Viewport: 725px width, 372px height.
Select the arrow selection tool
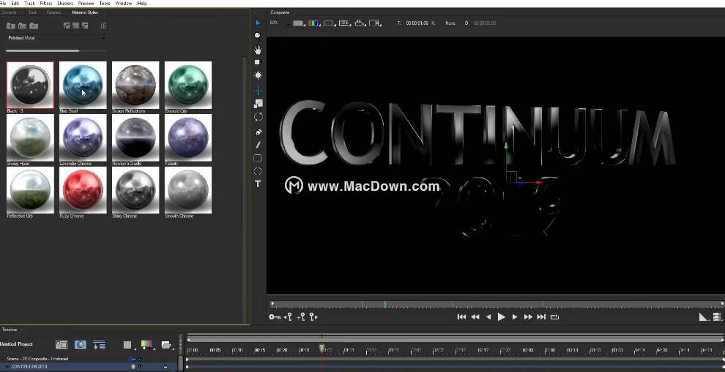pyautogui.click(x=258, y=23)
